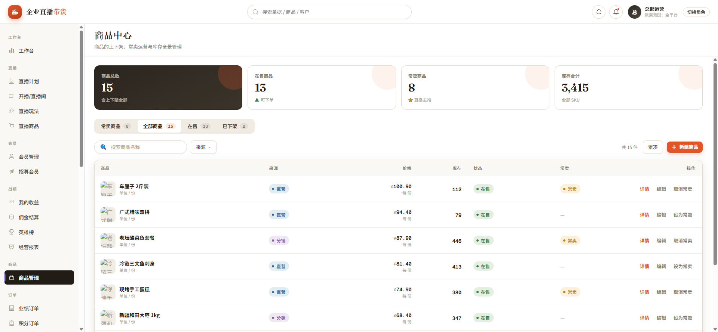The image size is (718, 332).
Task: Click 编辑 for 广式腊味双拼
Action: 661,215
